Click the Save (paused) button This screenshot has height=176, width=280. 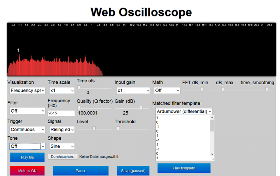point(133,171)
